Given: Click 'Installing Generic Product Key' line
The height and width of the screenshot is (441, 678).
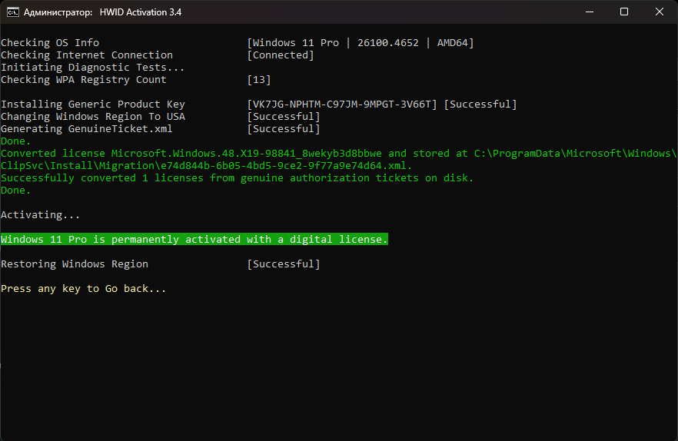Looking at the screenshot, I should click(92, 104).
